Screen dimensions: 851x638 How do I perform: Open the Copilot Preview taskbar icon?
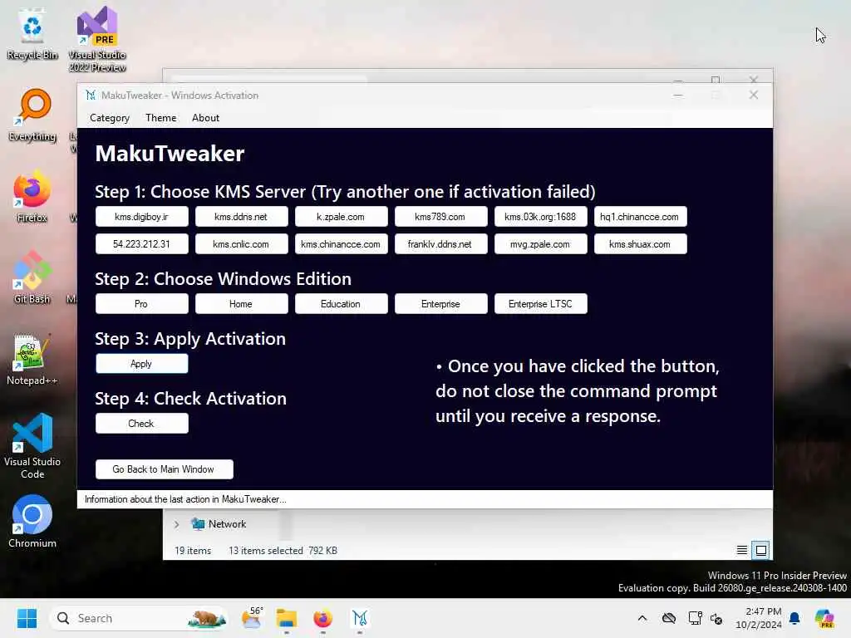click(x=824, y=618)
